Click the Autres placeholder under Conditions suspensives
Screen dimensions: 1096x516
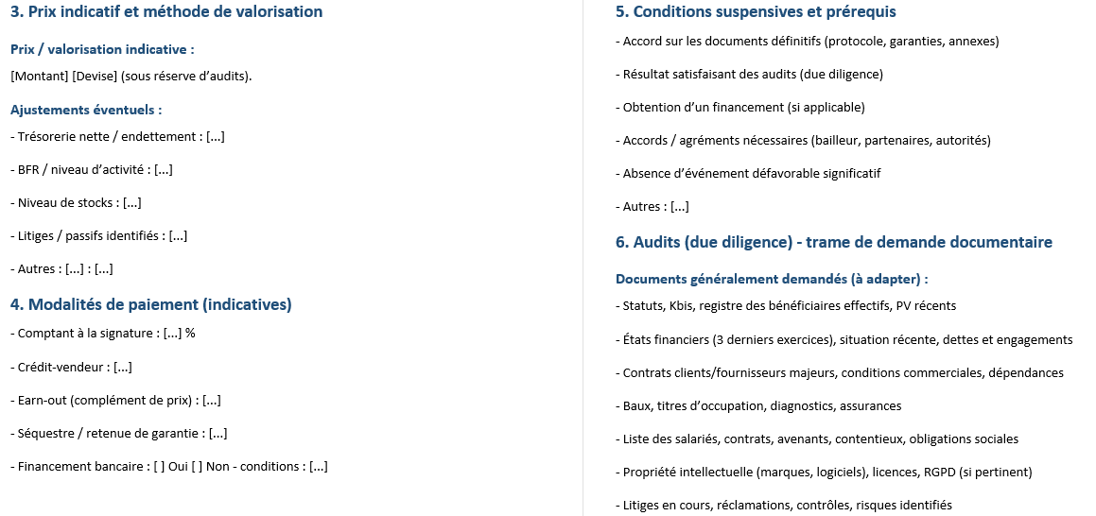[679, 207]
